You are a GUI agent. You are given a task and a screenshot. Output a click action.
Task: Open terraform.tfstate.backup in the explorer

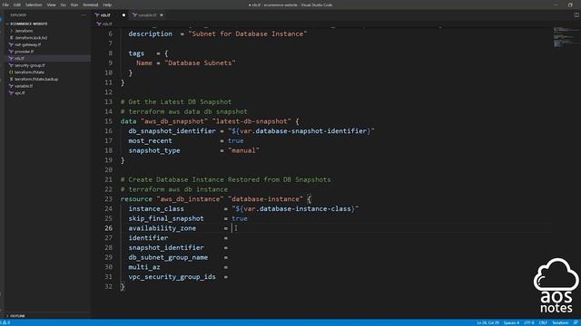click(36, 79)
